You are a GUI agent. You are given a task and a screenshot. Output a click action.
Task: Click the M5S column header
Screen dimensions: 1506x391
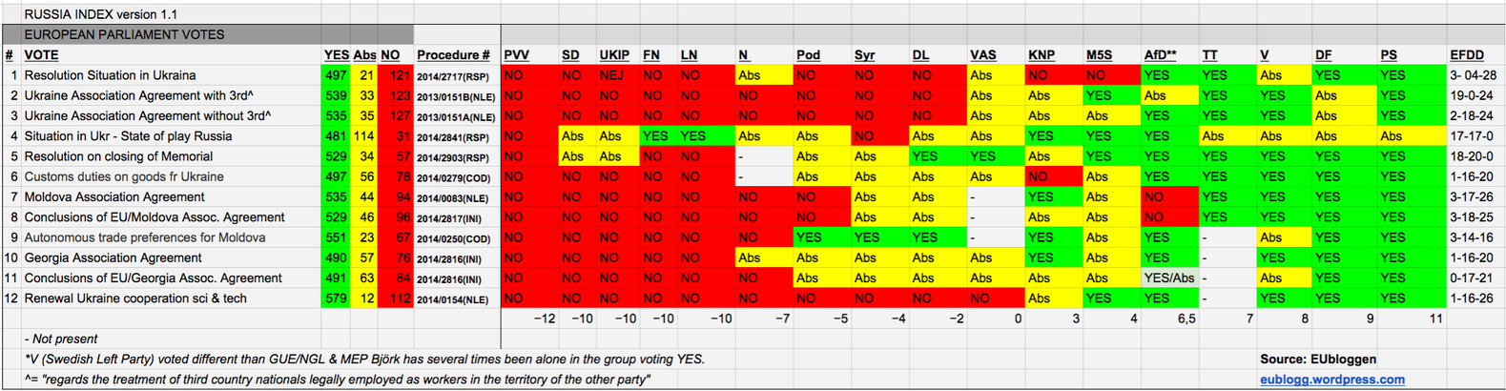pos(1099,55)
